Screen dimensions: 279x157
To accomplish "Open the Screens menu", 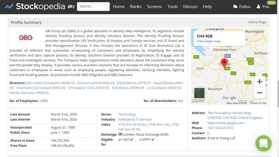I will click(154, 7).
